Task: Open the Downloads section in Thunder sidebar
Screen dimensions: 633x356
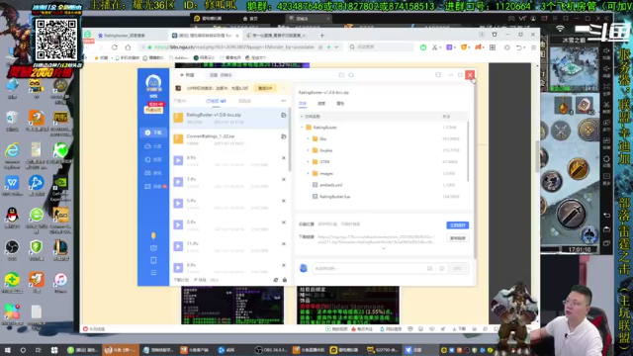Action: click(x=153, y=133)
